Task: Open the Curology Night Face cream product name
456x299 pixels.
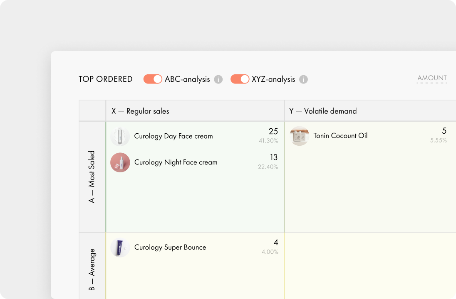Action: coord(176,162)
